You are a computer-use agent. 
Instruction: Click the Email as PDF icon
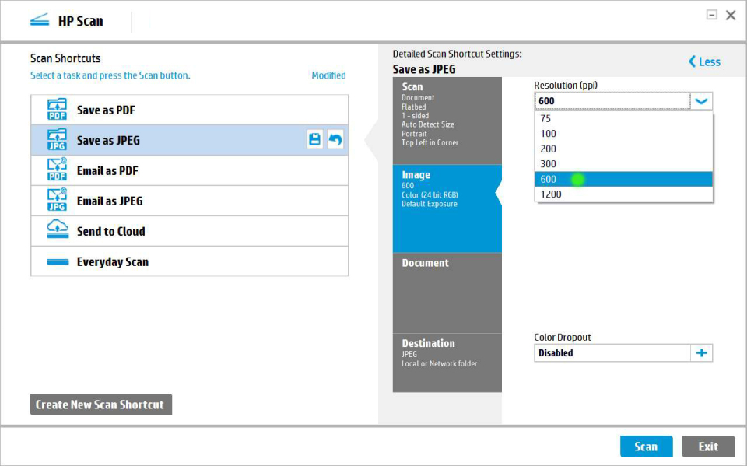(57, 170)
